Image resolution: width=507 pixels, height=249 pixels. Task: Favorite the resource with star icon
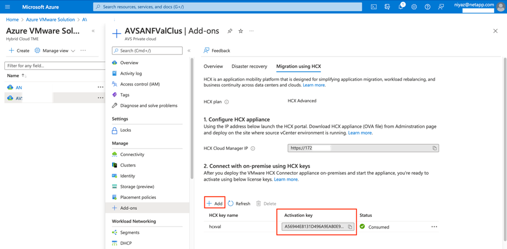click(x=241, y=31)
